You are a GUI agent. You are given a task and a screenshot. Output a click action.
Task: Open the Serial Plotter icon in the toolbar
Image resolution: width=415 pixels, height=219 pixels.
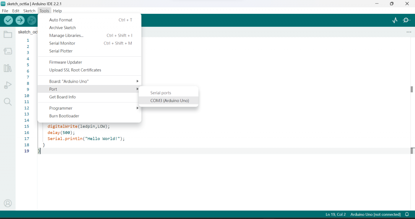(395, 20)
